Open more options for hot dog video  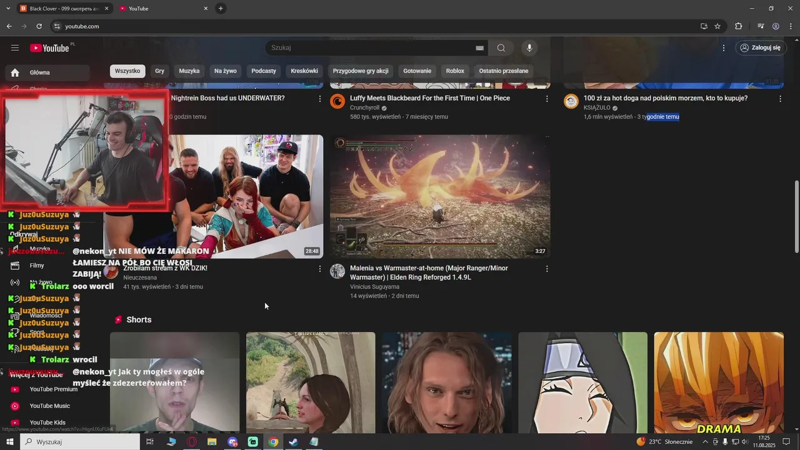(780, 99)
